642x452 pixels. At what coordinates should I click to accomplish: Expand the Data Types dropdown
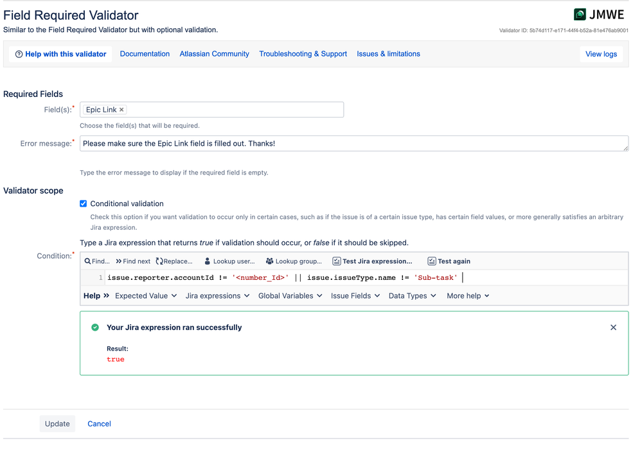[x=413, y=296]
